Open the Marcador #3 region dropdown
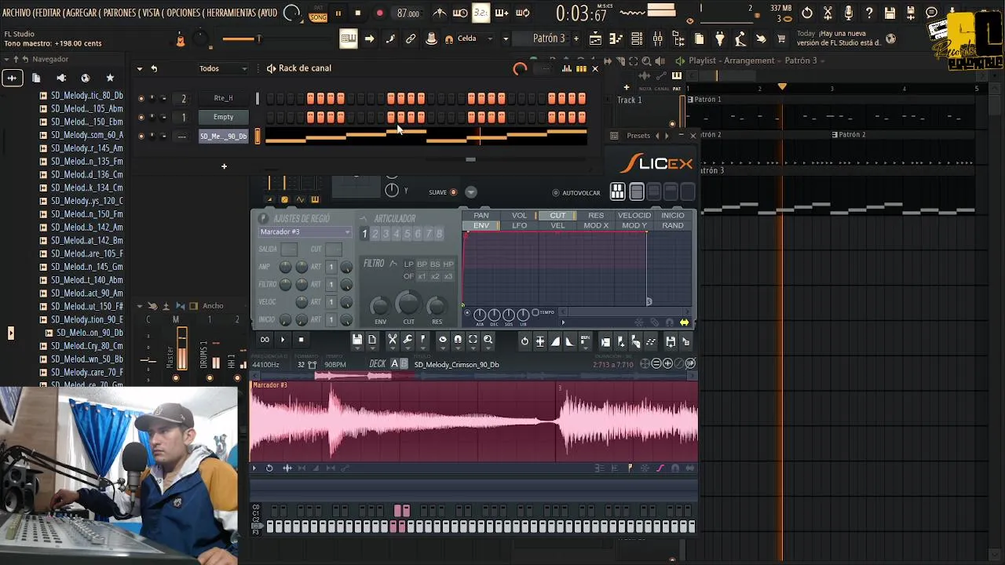Screen dimensions: 1005x565 pyautogui.click(x=305, y=232)
